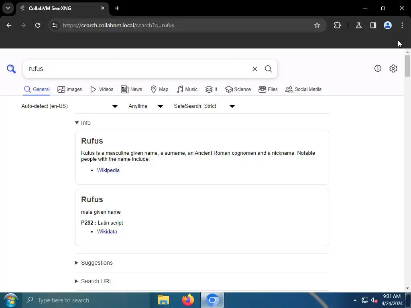Image resolution: width=411 pixels, height=308 pixels.
Task: Open the Wikipedia link
Action: tap(108, 170)
